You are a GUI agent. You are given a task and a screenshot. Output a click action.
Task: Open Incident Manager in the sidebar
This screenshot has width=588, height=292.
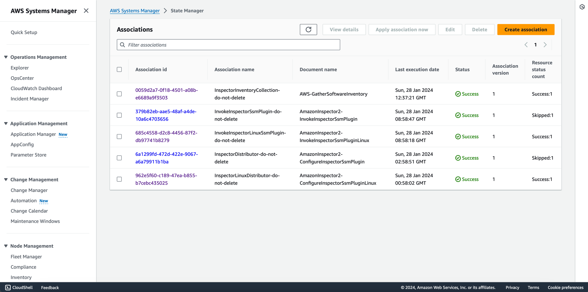[30, 99]
